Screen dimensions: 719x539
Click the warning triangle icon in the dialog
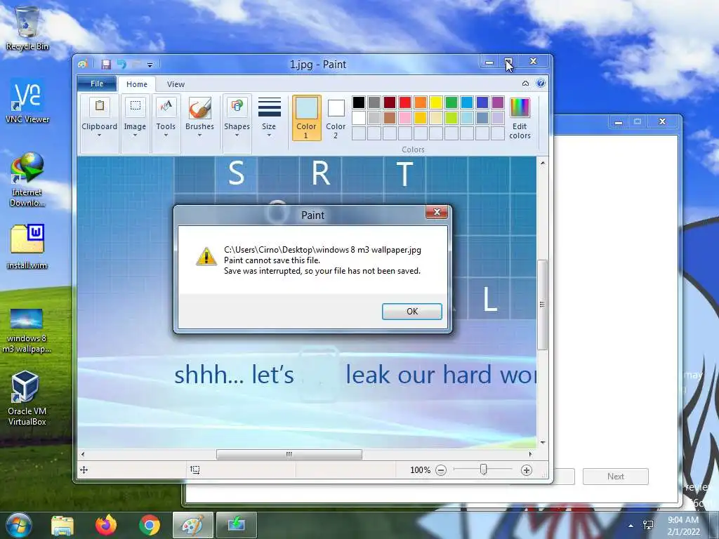pos(206,257)
